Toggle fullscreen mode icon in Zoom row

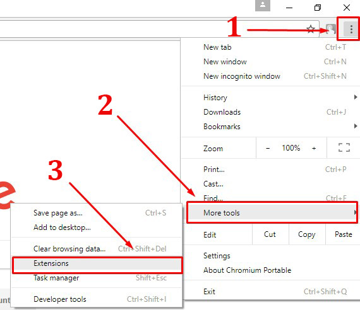click(344, 147)
